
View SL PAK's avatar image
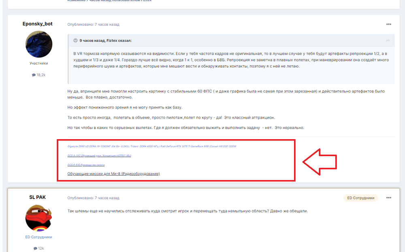[x=39, y=218]
